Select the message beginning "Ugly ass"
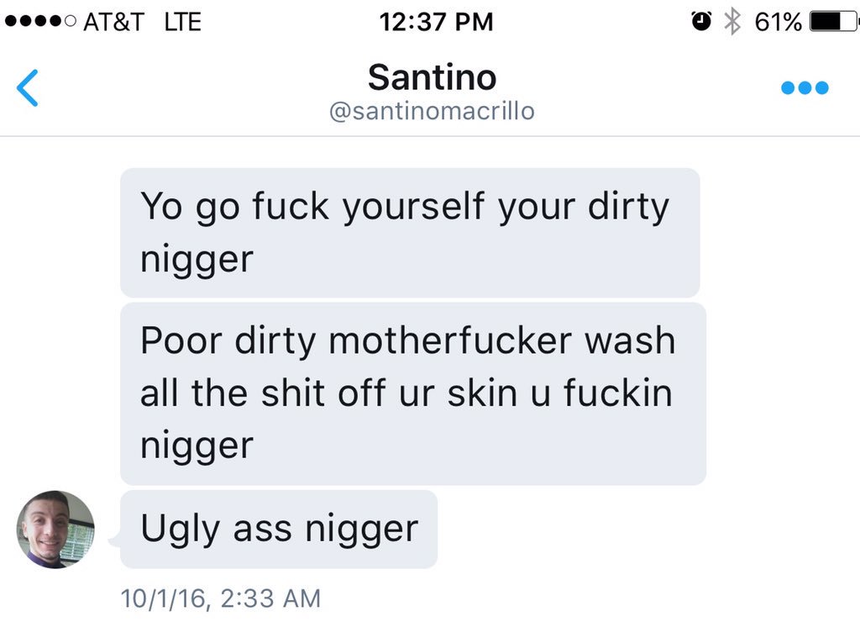 [x=279, y=530]
